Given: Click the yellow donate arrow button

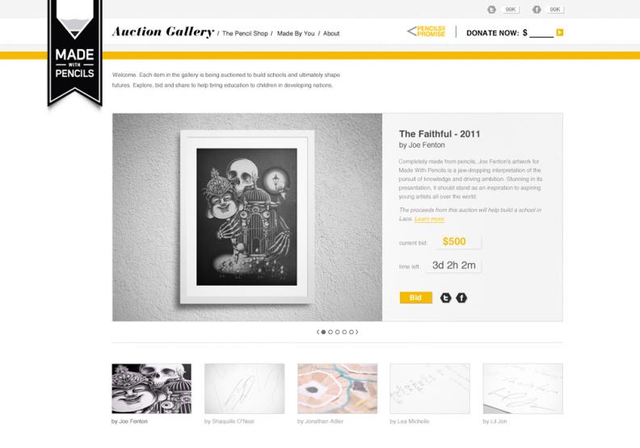Looking at the screenshot, I should point(560,32).
